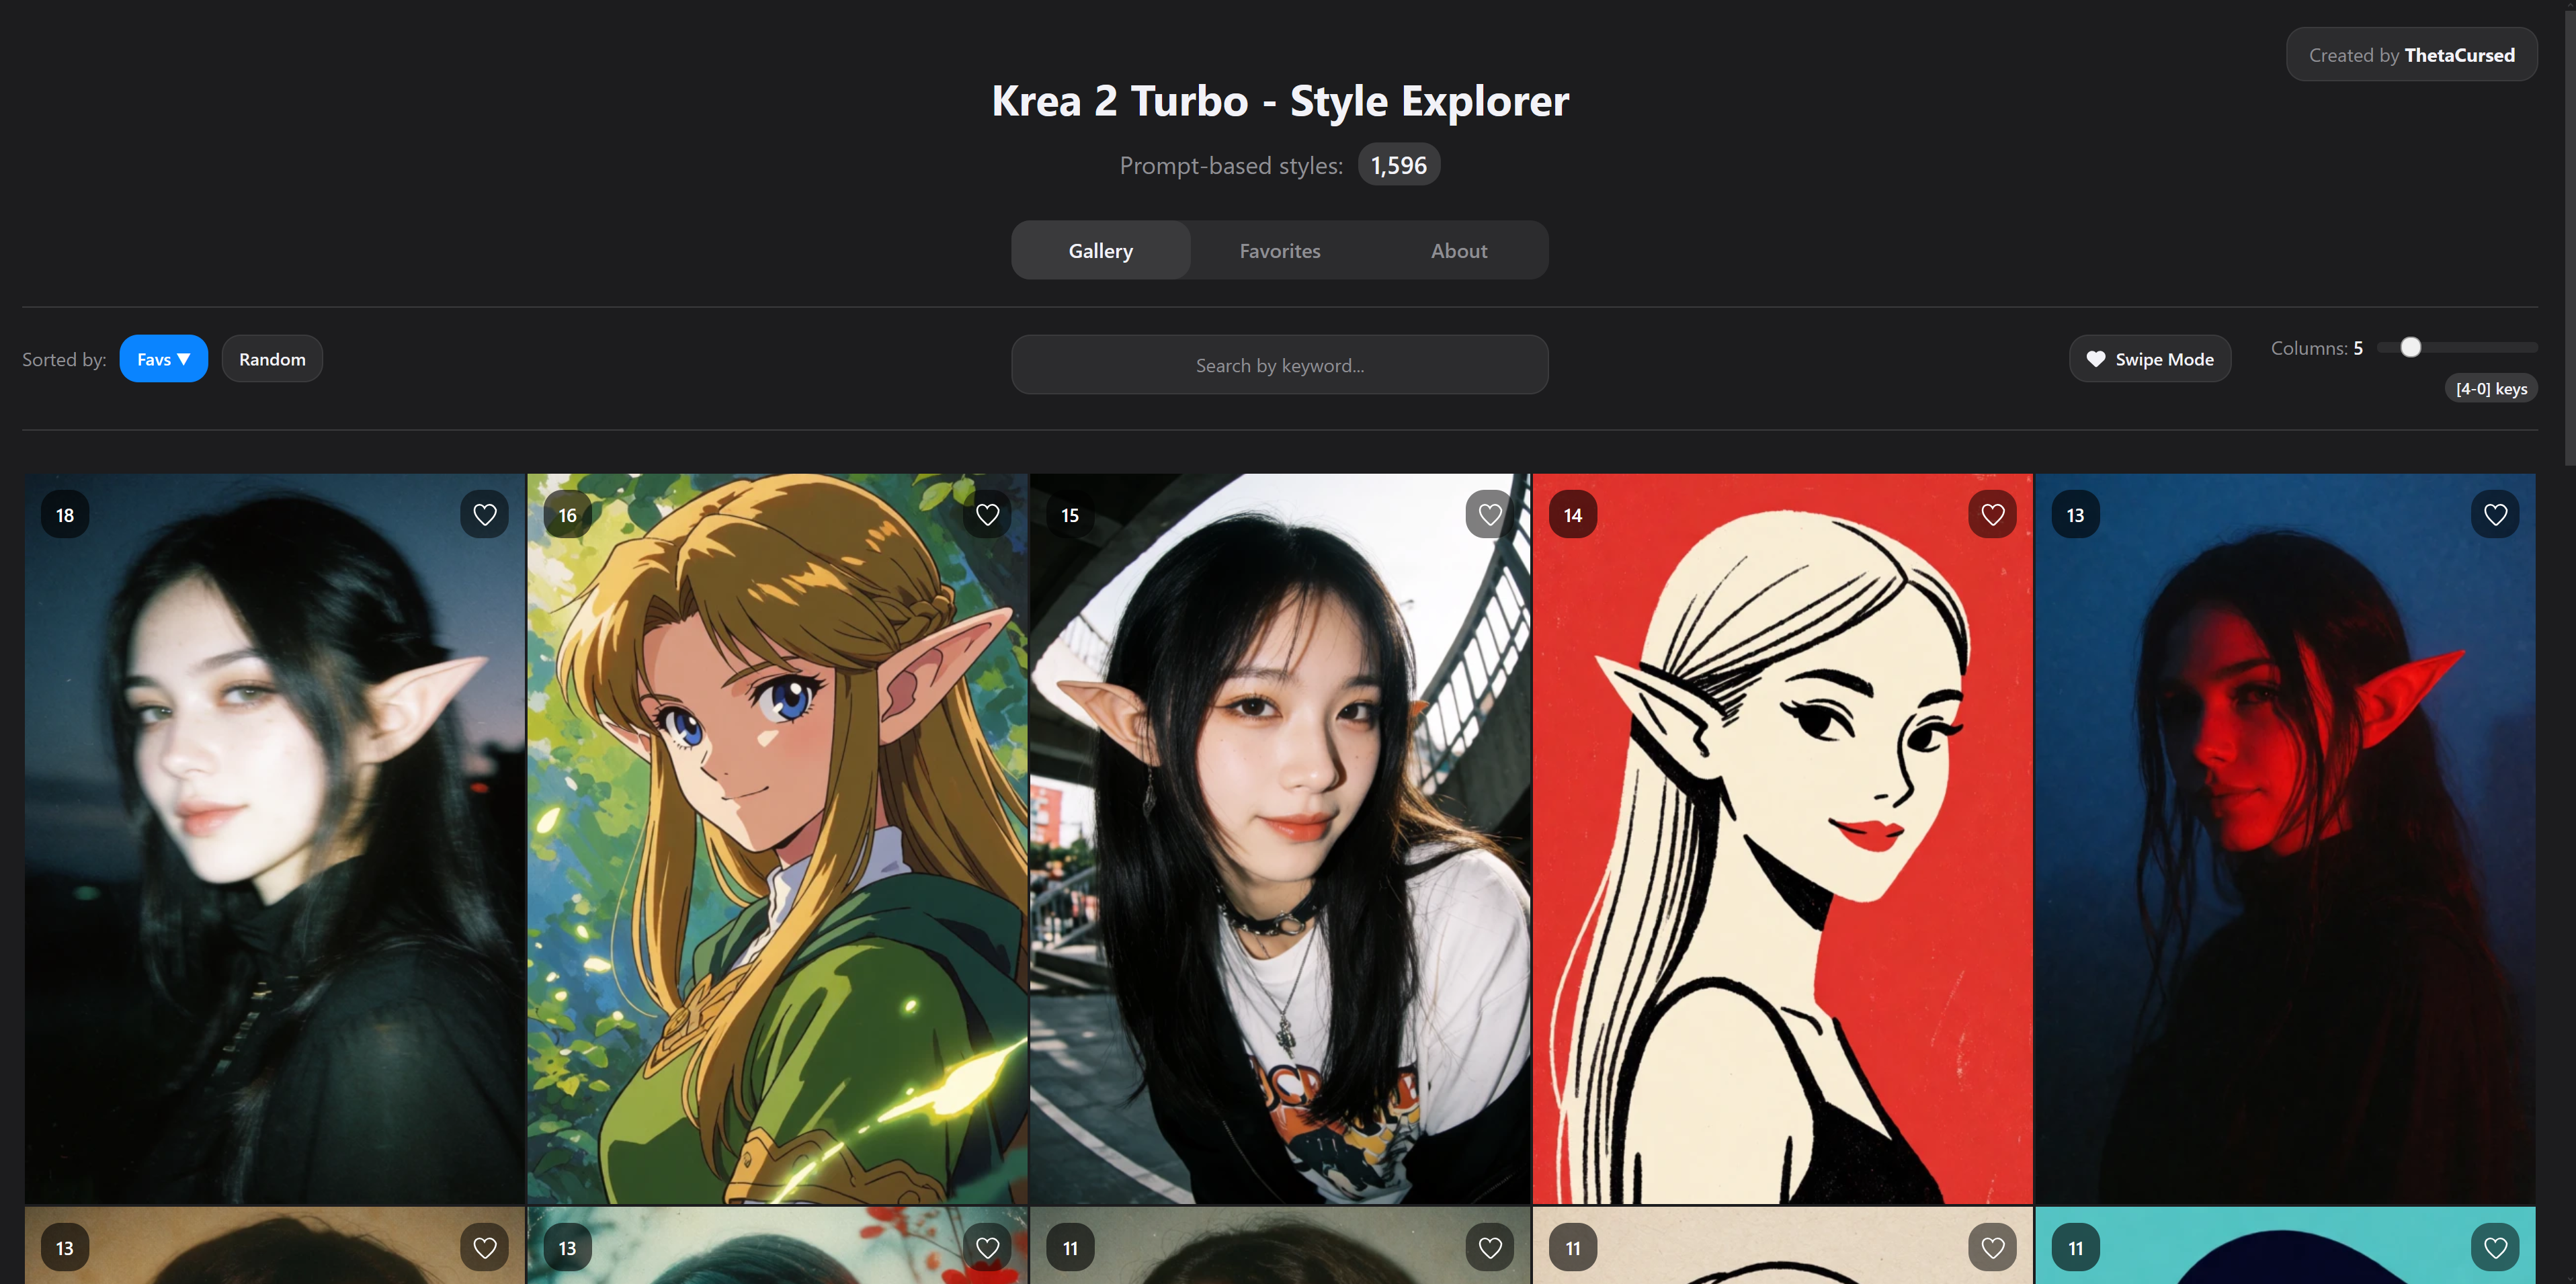2576x1284 pixels.
Task: Switch to the Gallery tab
Action: [1101, 251]
